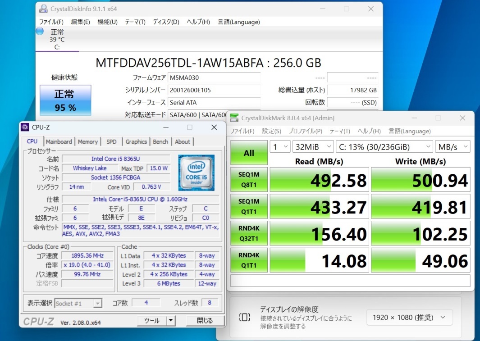The image size is (480, 341).
Task: Open プロファイル(P) menu in CrystalDiskMark
Action: (305, 131)
